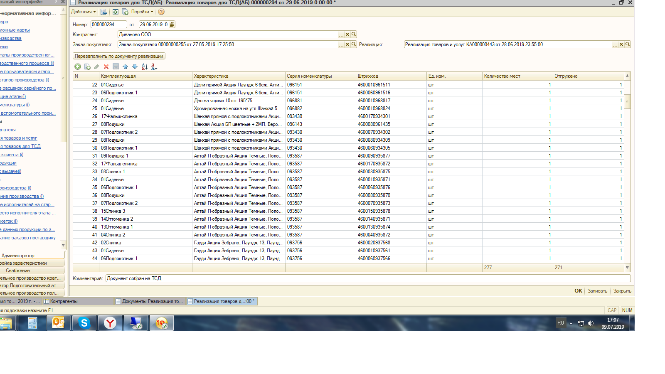This screenshot has width=665, height=374.
Task: Move the row down with the blue arrow
Action: 135,66
